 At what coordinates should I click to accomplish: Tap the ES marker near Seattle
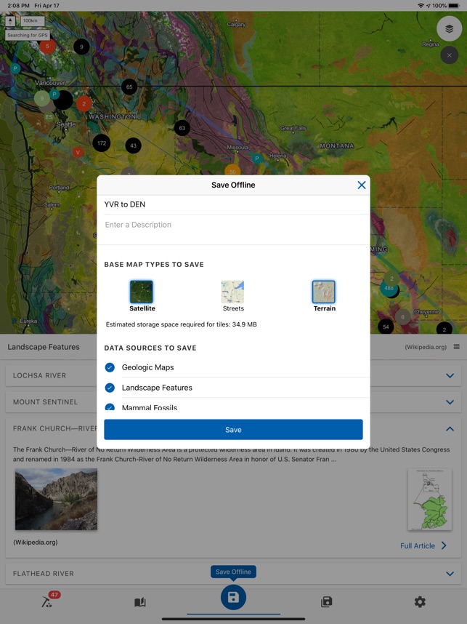(x=49, y=117)
